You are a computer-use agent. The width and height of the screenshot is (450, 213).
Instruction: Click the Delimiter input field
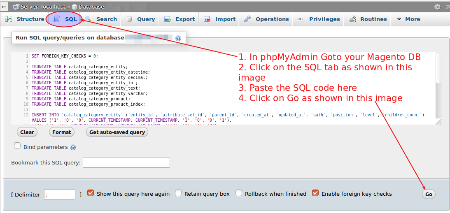tap(60, 194)
